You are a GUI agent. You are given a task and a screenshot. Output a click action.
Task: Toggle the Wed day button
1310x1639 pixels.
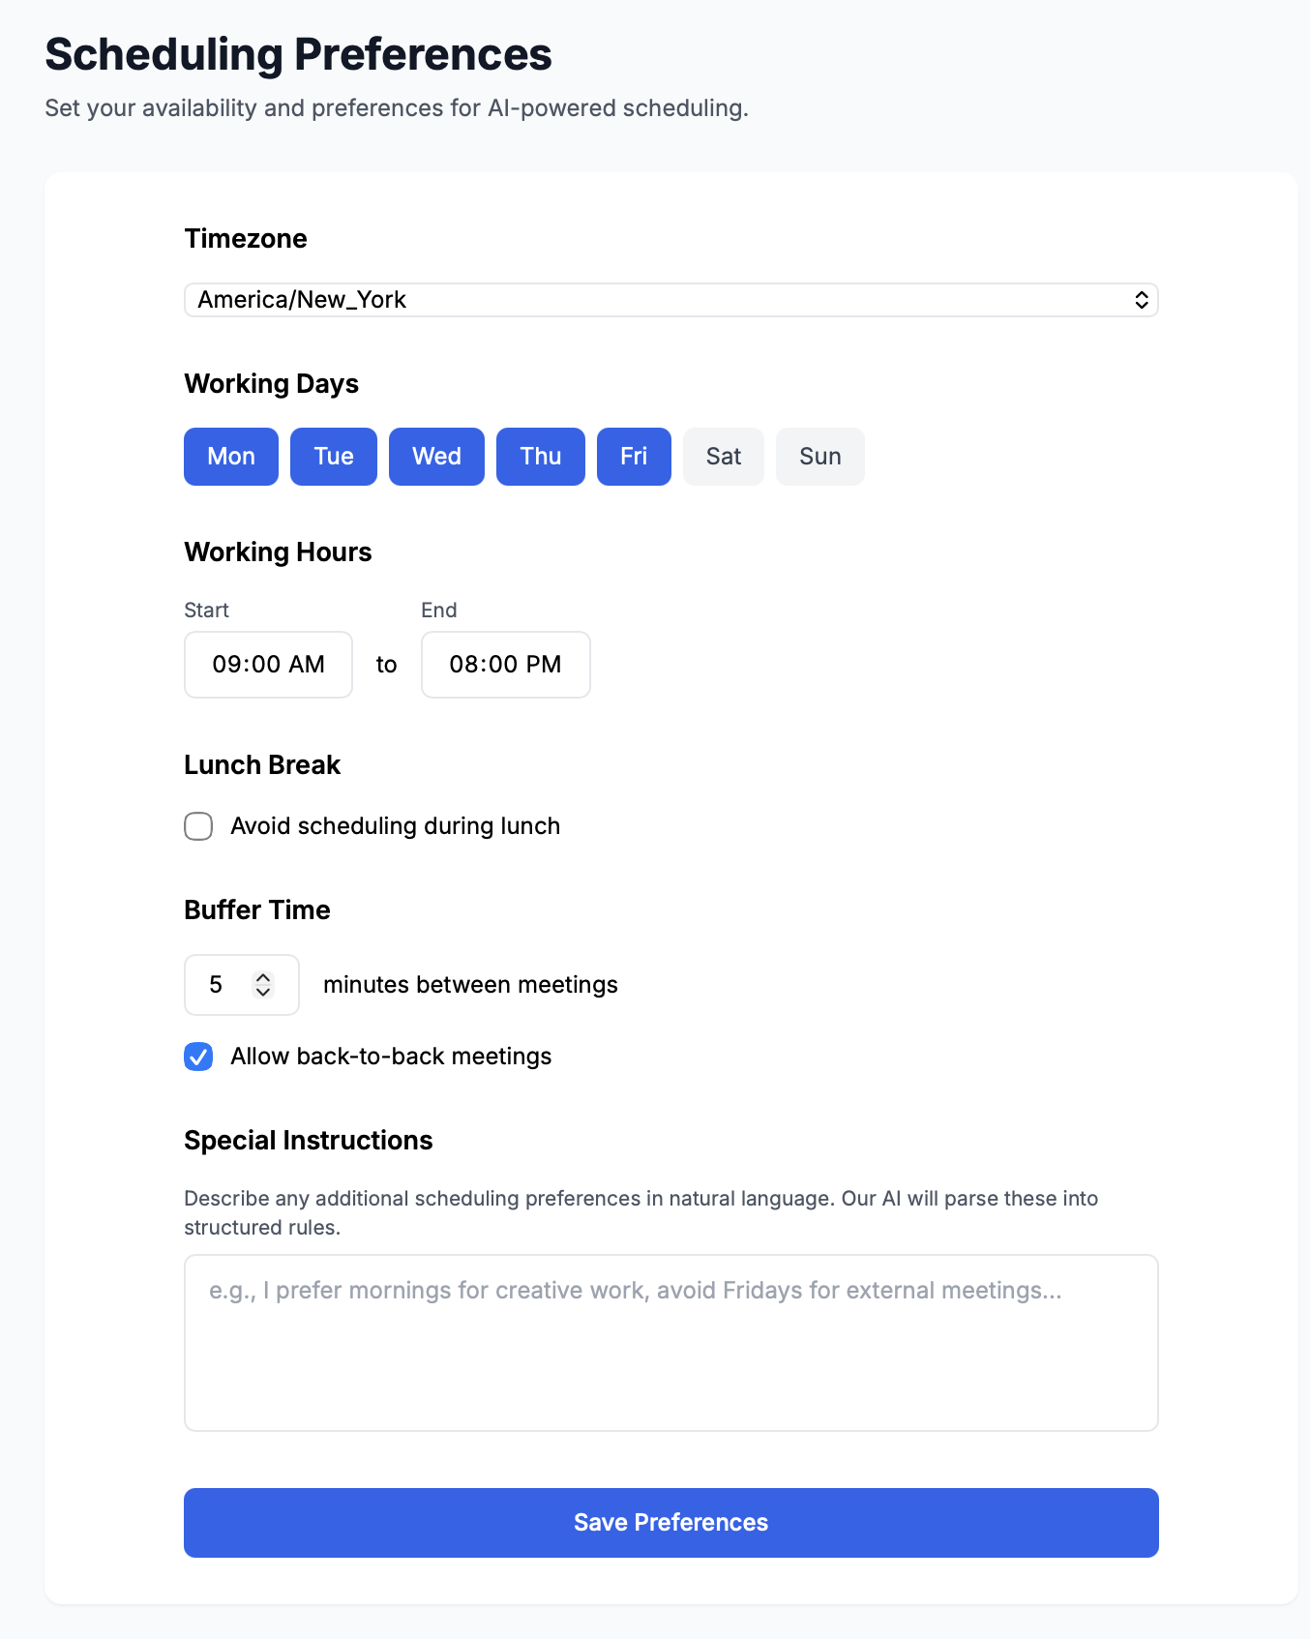tap(436, 457)
